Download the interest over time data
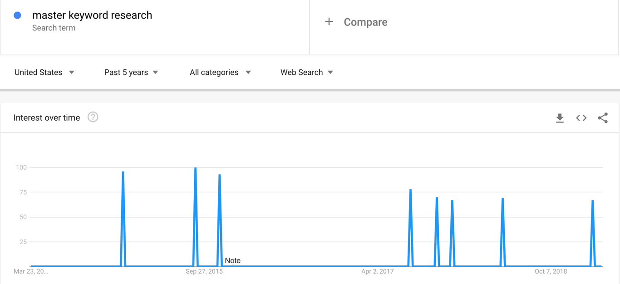This screenshot has width=620, height=284. [560, 118]
